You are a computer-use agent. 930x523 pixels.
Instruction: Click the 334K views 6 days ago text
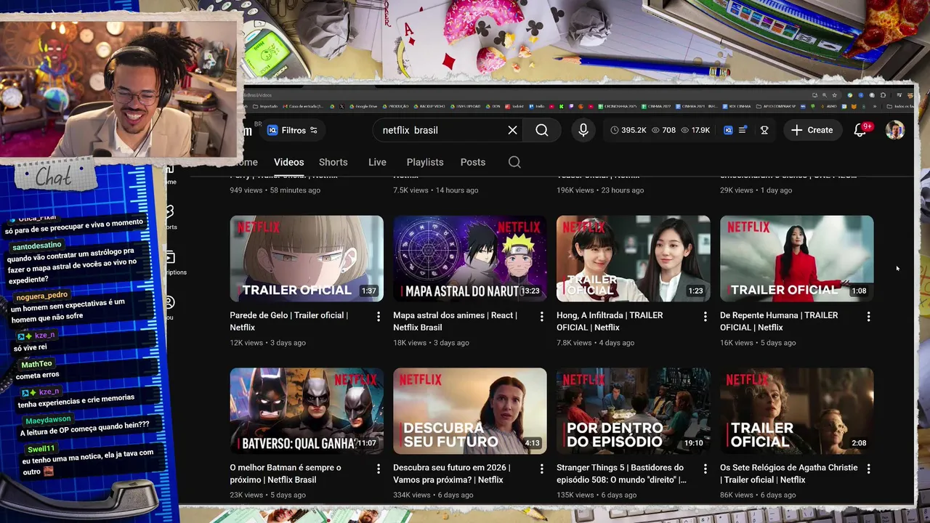(433, 495)
